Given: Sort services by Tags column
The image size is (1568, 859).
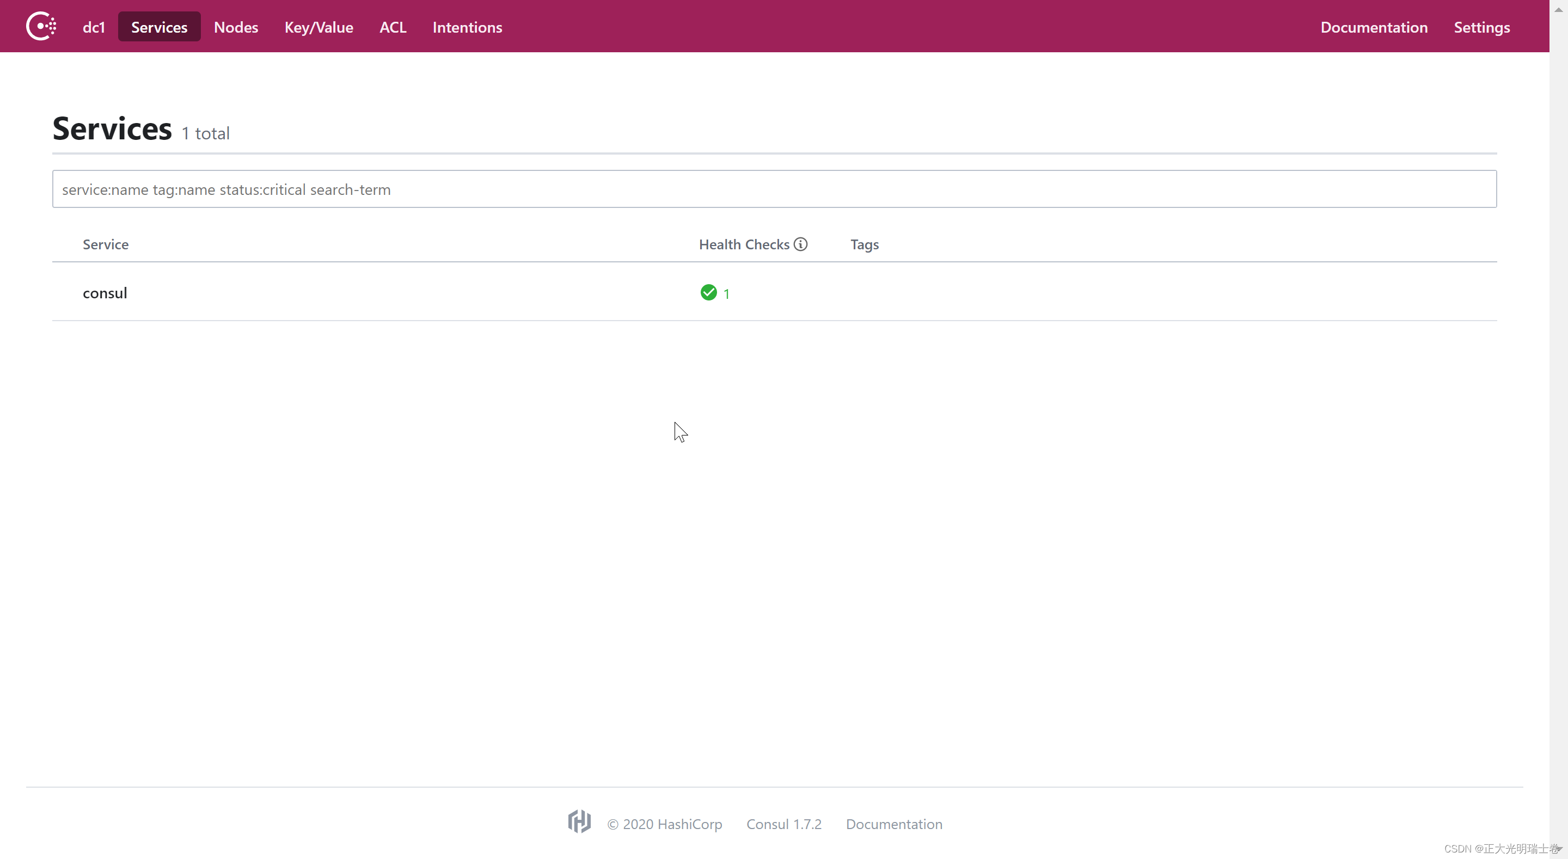Looking at the screenshot, I should [x=865, y=243].
